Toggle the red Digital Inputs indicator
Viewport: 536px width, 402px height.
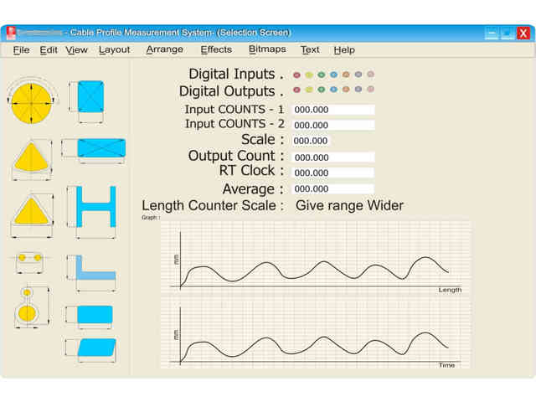296,75
